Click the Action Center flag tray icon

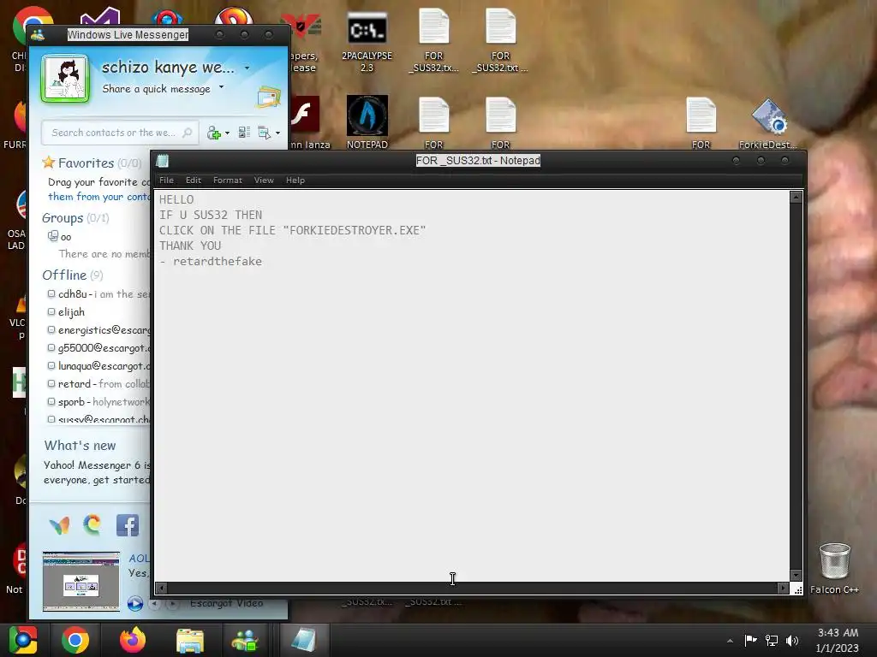pyautogui.click(x=750, y=640)
